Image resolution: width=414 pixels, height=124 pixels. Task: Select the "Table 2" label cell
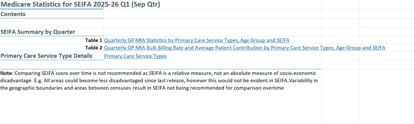94,48
